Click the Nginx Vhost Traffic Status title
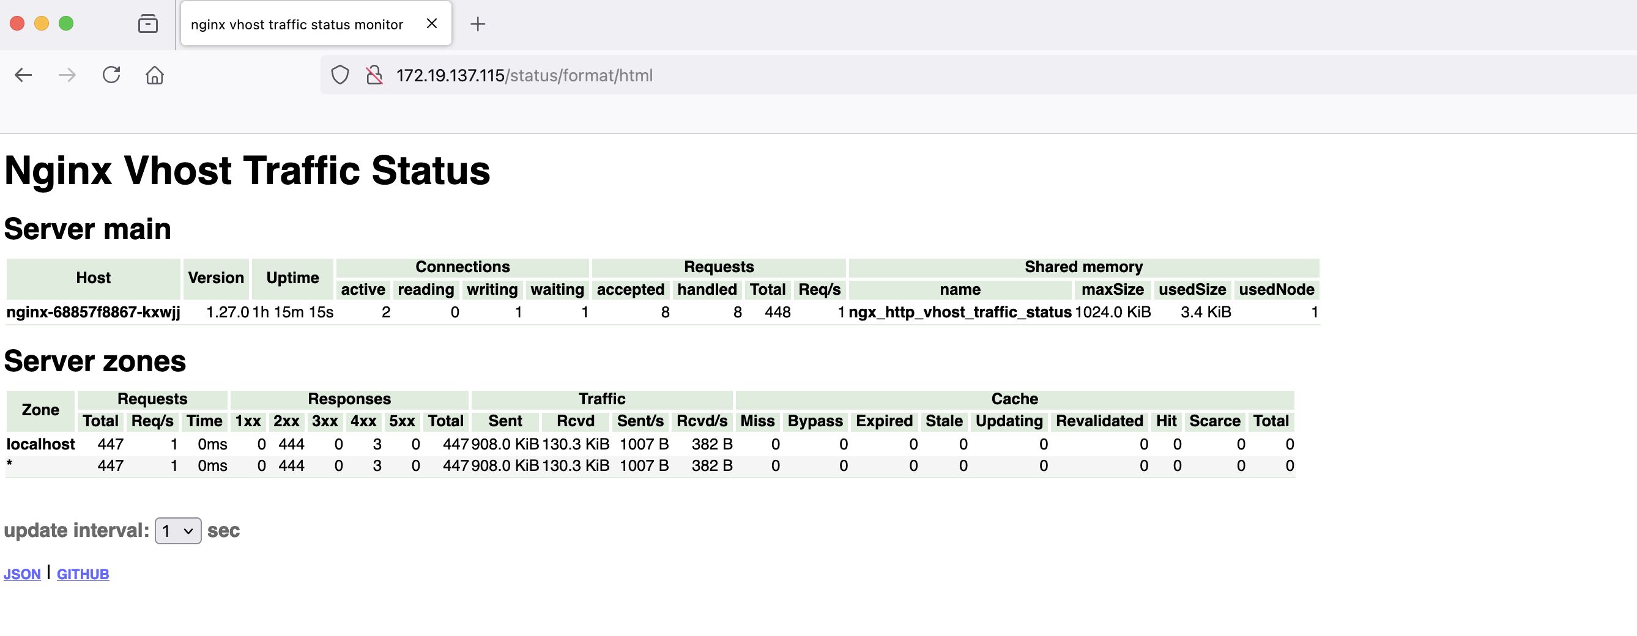The image size is (1637, 636). coord(247,171)
